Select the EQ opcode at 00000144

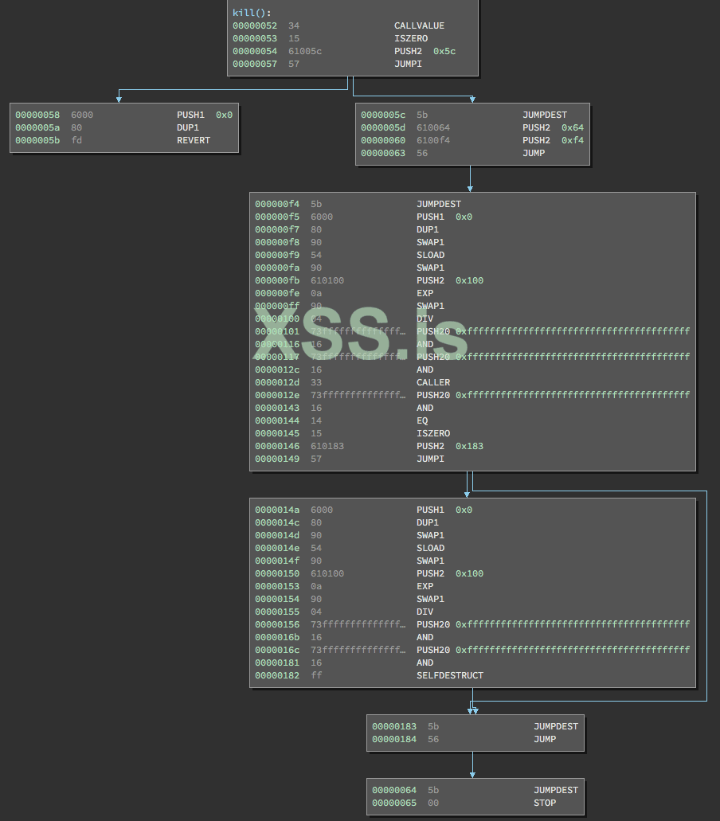click(x=422, y=420)
